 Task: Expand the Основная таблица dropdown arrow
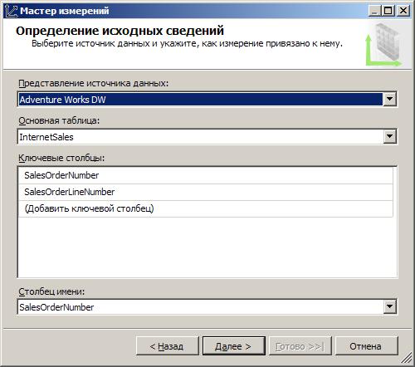click(389, 136)
